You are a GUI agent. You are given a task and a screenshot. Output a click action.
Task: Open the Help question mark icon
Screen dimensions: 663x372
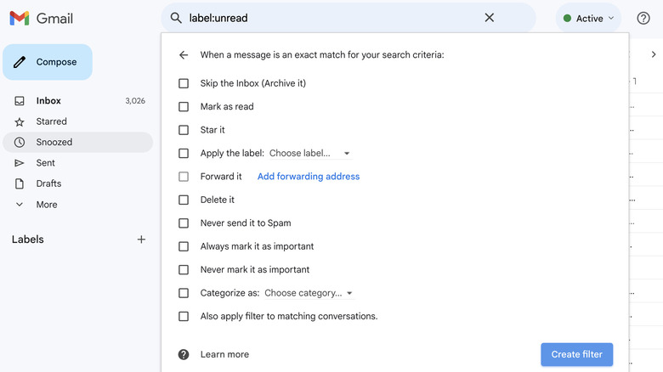tap(643, 18)
